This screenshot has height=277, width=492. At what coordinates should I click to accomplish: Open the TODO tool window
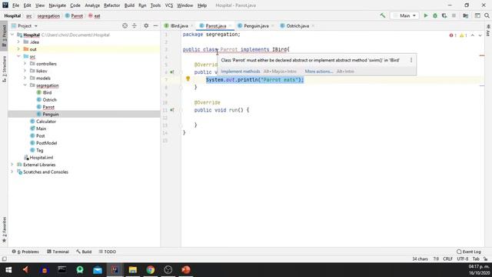coord(108,252)
